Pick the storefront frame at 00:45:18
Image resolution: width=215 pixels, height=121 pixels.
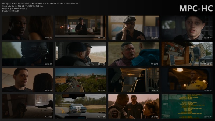(x=187, y=54)
